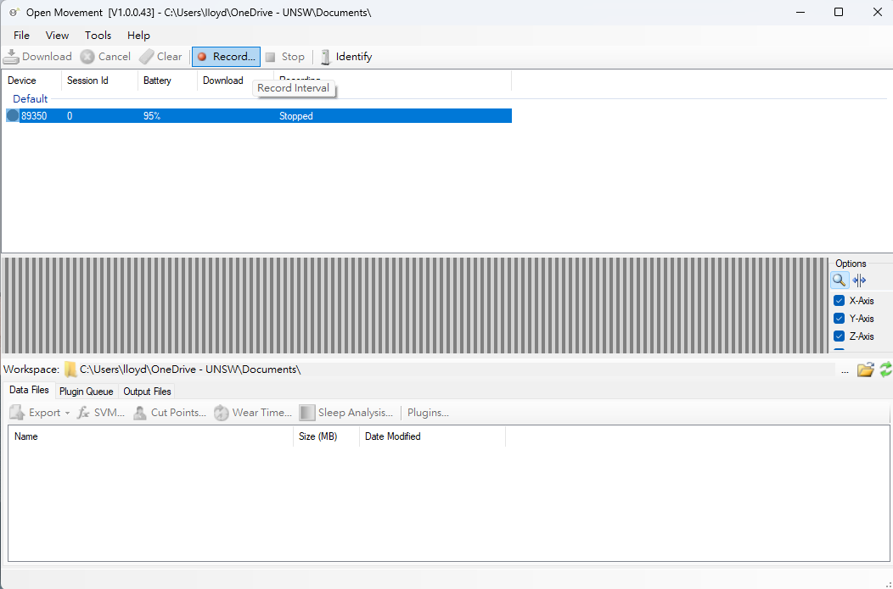This screenshot has height=589, width=893.
Task: Click the 95% battery cell
Action: pos(152,116)
